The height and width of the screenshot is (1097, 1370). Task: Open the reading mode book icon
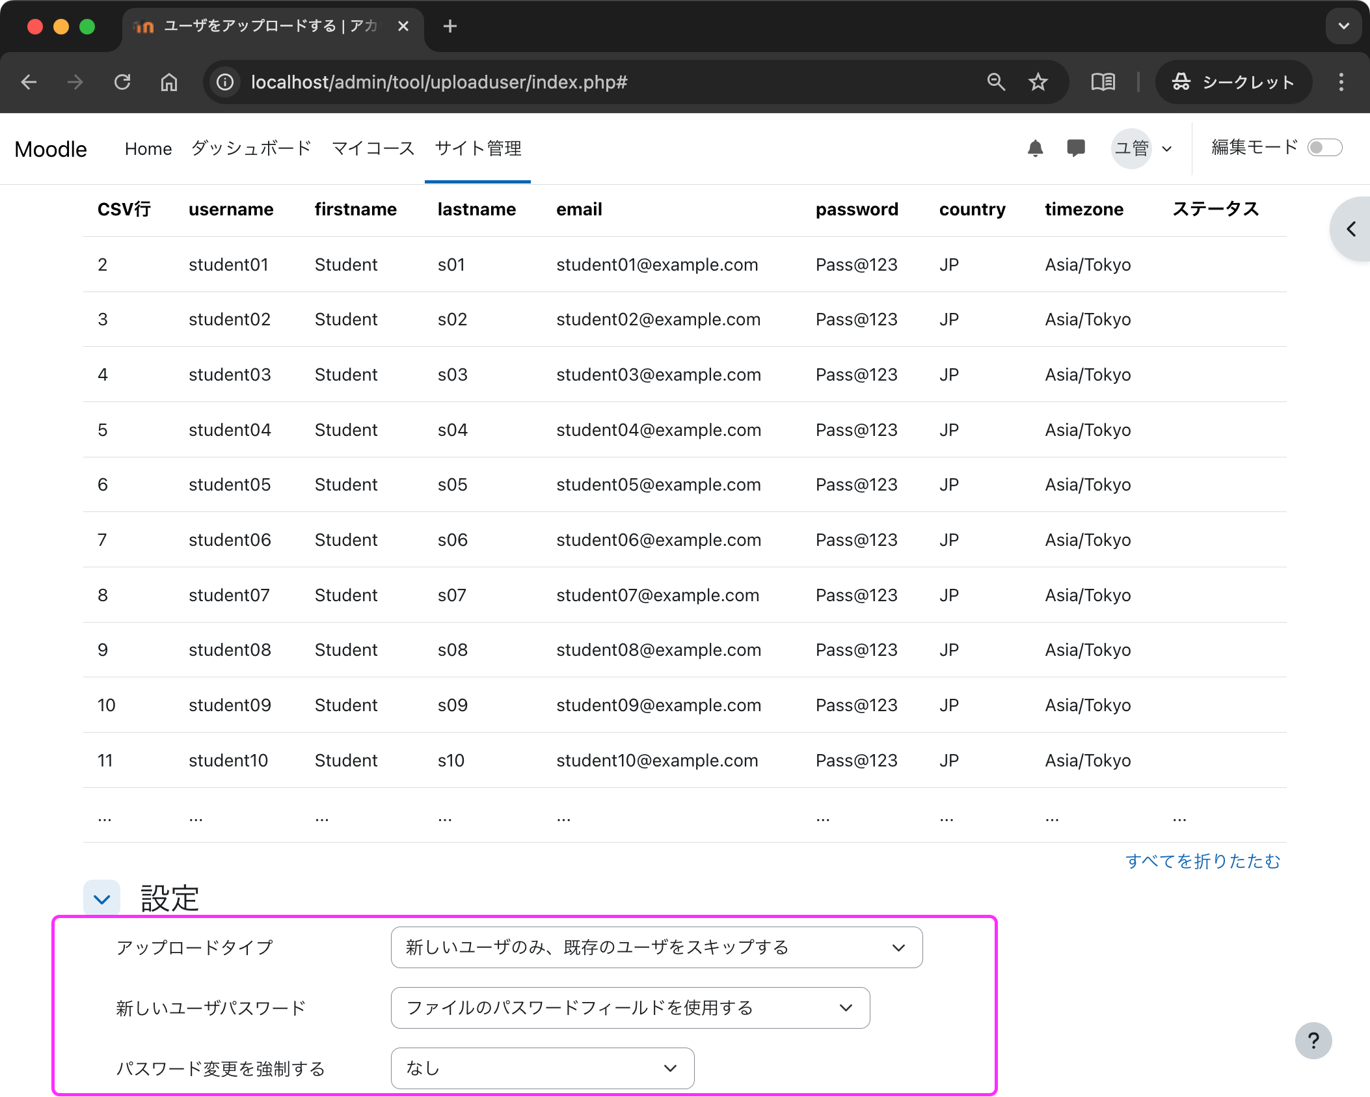[x=1103, y=82]
